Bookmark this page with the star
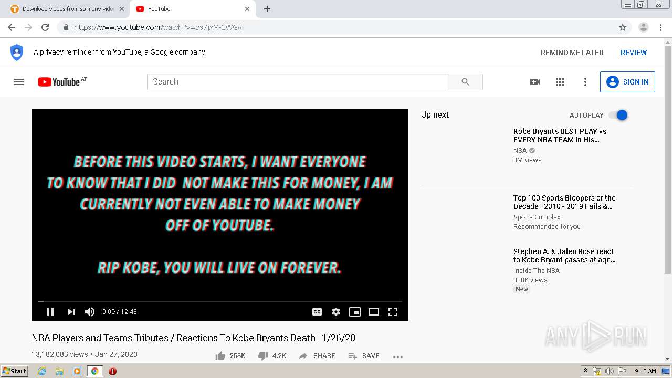Viewport: 672px width, 378px height. 623,27
